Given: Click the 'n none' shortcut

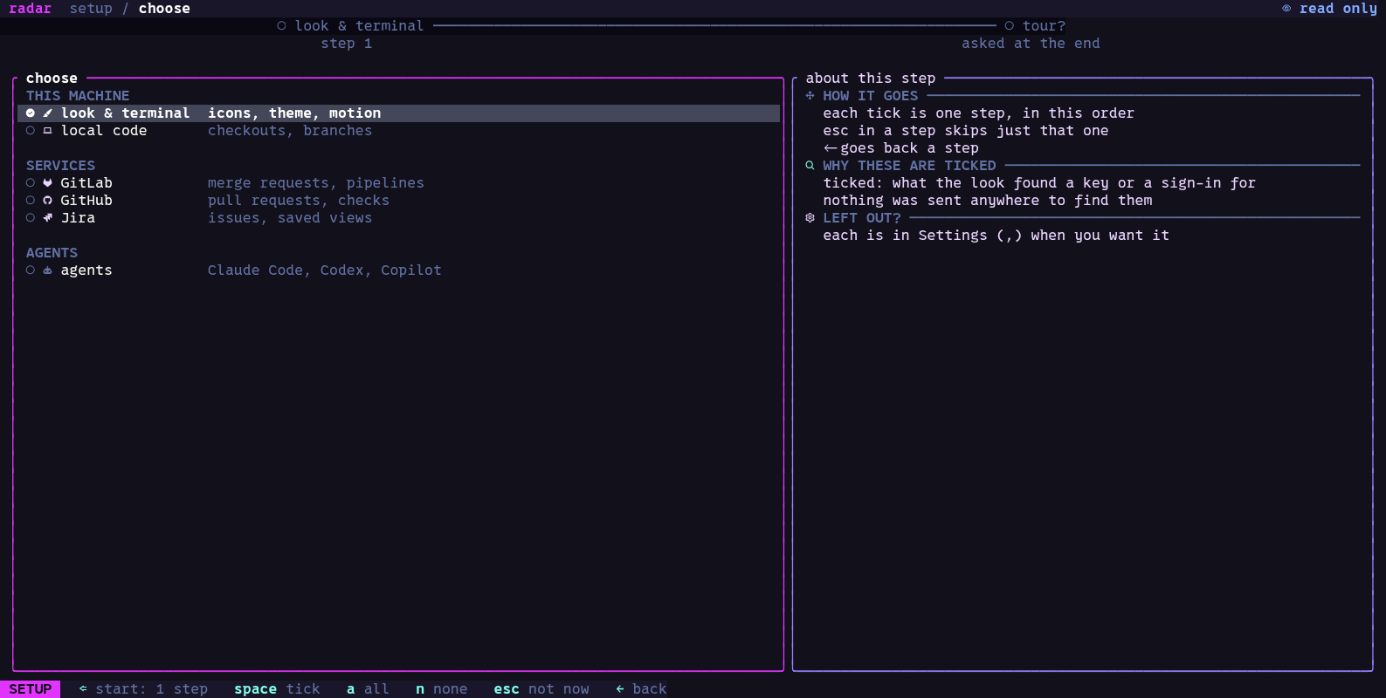Looking at the screenshot, I should pyautogui.click(x=441, y=689).
